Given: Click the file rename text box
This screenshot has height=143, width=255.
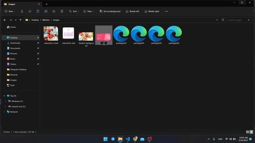Looking at the screenshot, I should (x=104, y=43).
